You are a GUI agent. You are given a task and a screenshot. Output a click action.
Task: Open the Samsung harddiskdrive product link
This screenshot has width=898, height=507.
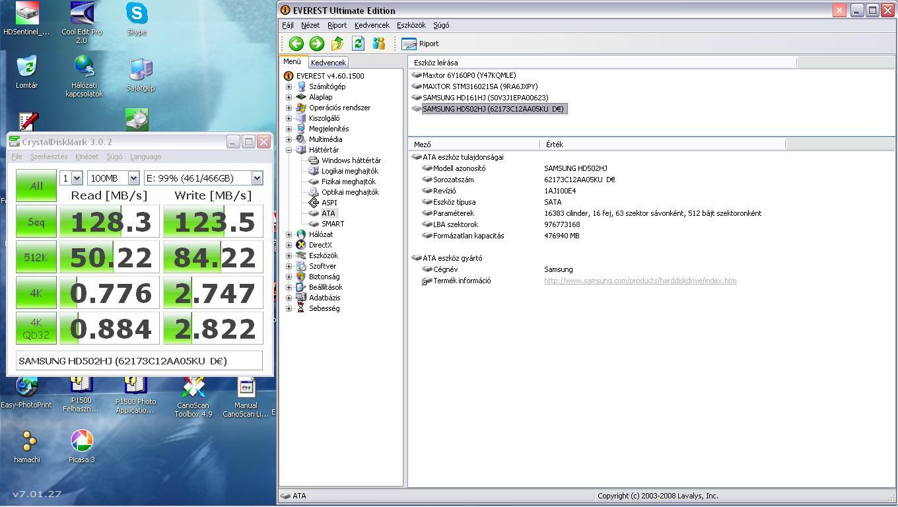(640, 281)
